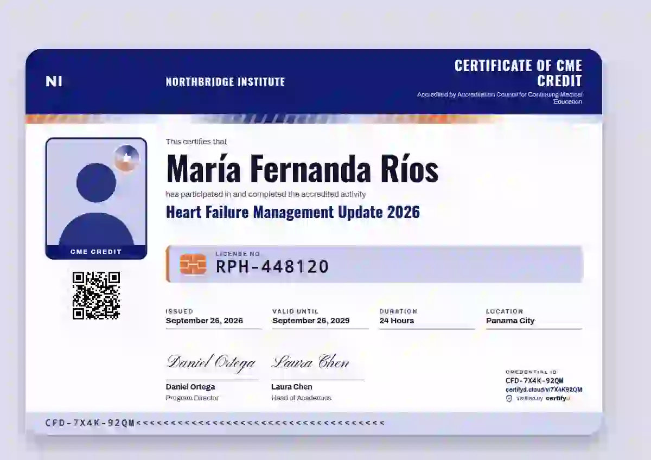Click the CME CREDIT label under the photo

tap(96, 252)
